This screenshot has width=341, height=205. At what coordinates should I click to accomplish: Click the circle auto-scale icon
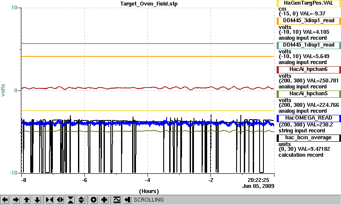point(94,200)
